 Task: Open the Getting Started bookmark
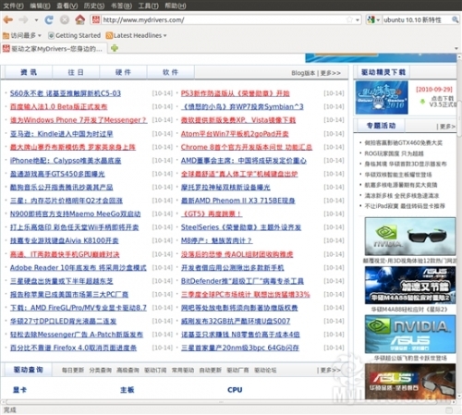click(74, 35)
